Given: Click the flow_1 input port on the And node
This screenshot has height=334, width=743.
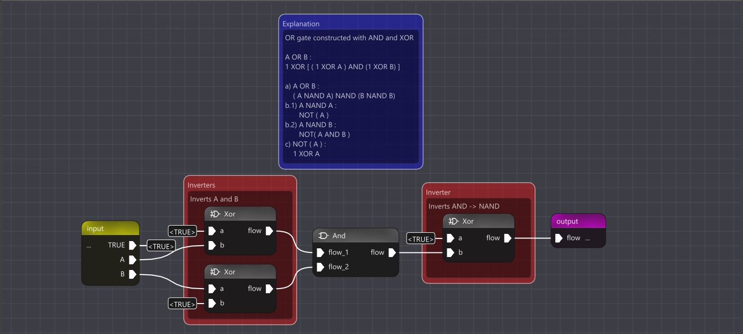Looking at the screenshot, I should click(x=320, y=252).
